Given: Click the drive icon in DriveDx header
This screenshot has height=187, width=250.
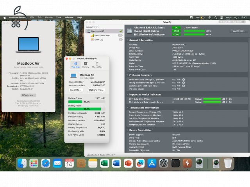Looking at the screenshot, I should [x=129, y=31].
